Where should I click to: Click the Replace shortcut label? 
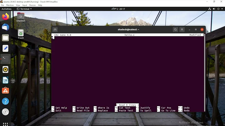point(103,111)
